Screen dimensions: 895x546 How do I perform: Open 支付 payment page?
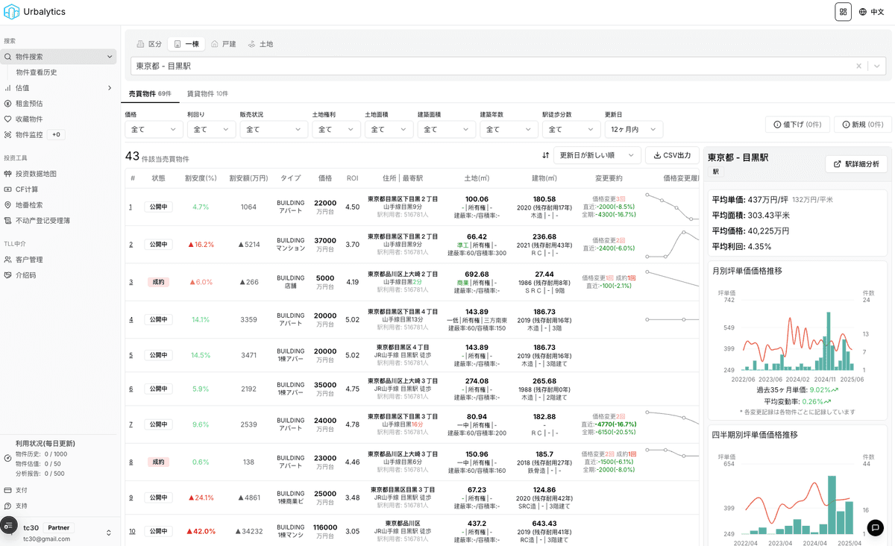tap(21, 490)
